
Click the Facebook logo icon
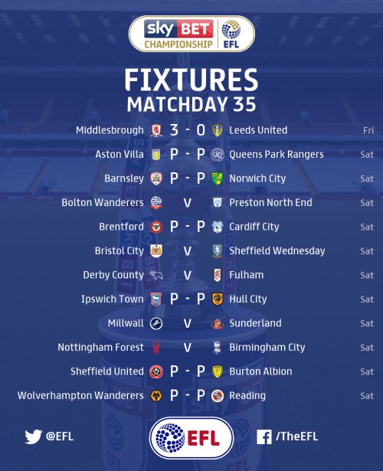tap(264, 437)
